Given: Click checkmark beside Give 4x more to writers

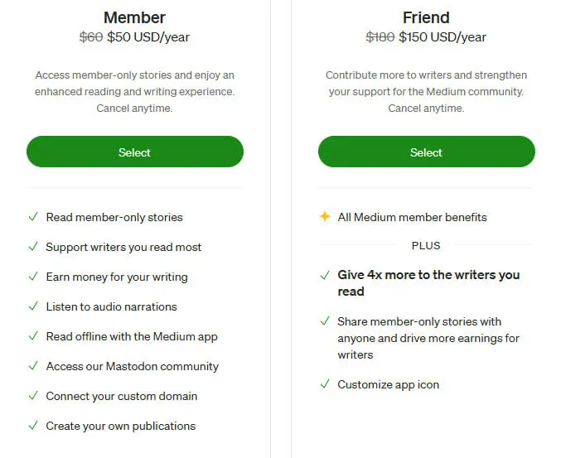Looking at the screenshot, I should (325, 275).
